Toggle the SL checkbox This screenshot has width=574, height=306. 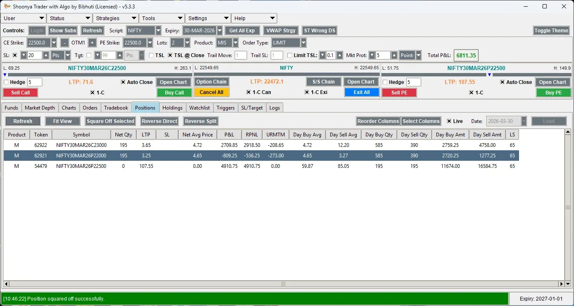pos(15,55)
